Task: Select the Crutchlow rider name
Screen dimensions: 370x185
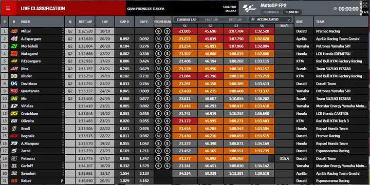Action: coord(29,113)
